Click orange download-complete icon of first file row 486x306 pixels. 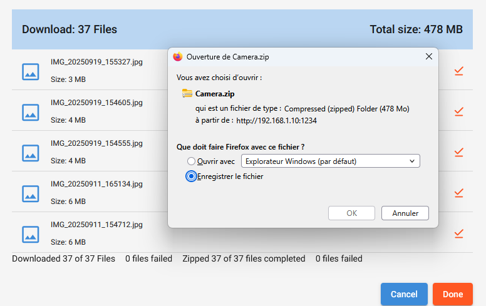[458, 71]
